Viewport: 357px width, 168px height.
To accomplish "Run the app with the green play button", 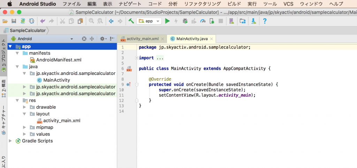I will tap(167, 21).
